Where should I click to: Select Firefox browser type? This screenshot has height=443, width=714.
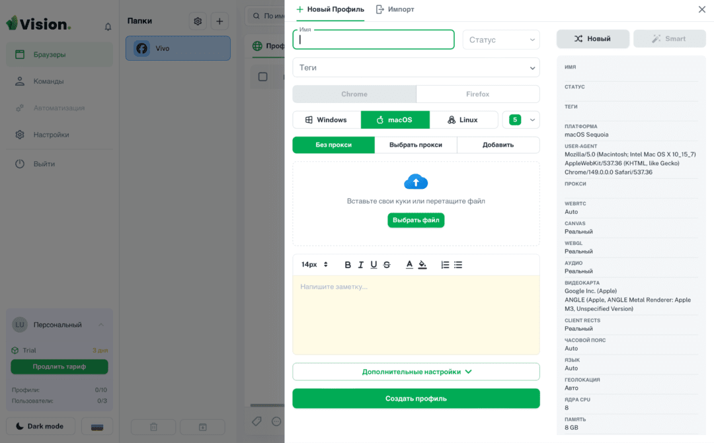pos(478,94)
